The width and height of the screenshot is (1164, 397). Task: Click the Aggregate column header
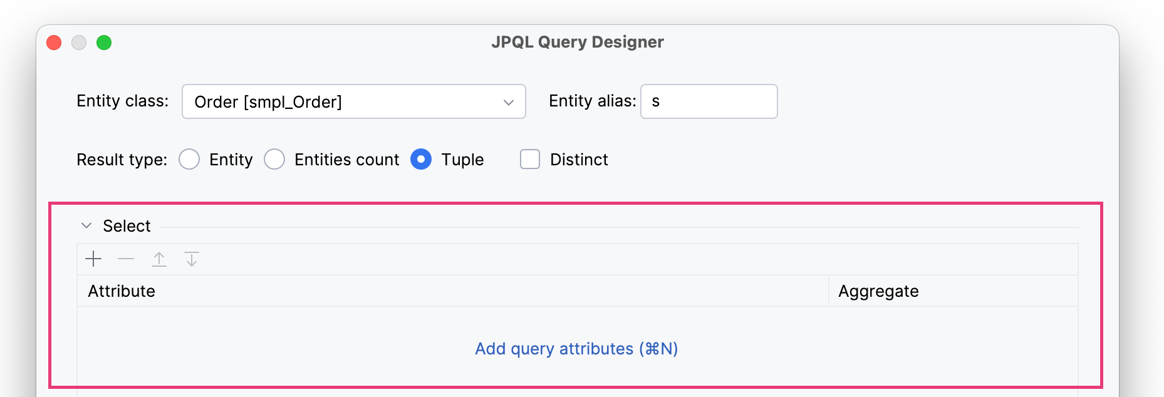click(x=878, y=291)
